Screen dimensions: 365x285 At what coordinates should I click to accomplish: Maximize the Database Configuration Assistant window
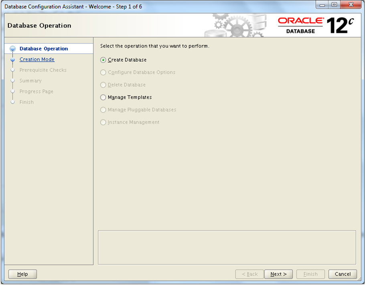pyautogui.click(x=334, y=5)
